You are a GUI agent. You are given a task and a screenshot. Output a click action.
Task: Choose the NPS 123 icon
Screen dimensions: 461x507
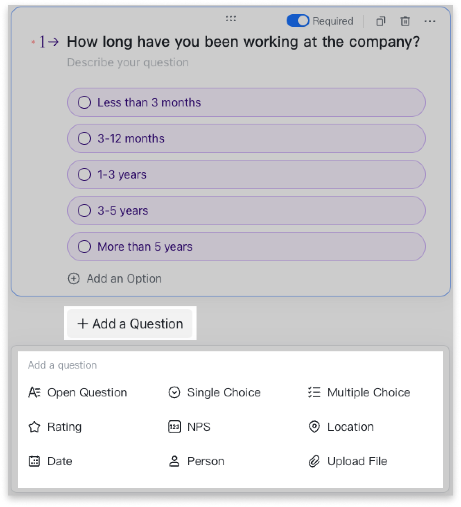tap(174, 427)
